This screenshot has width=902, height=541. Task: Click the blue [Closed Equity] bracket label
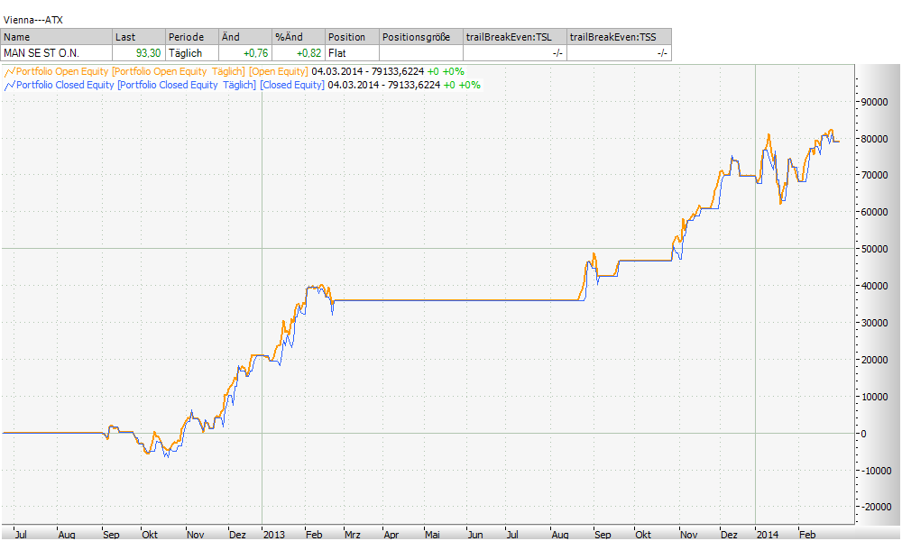291,85
